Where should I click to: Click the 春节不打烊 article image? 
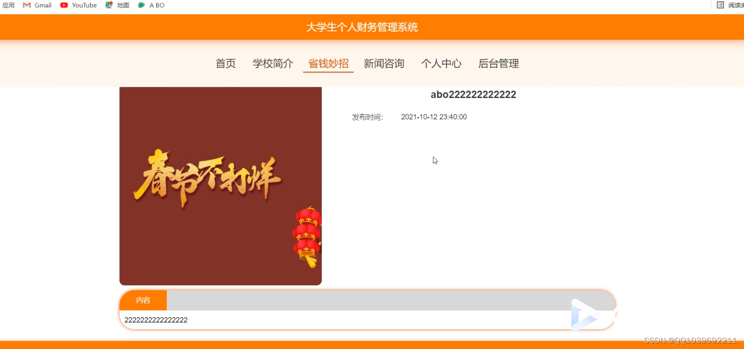(x=220, y=186)
